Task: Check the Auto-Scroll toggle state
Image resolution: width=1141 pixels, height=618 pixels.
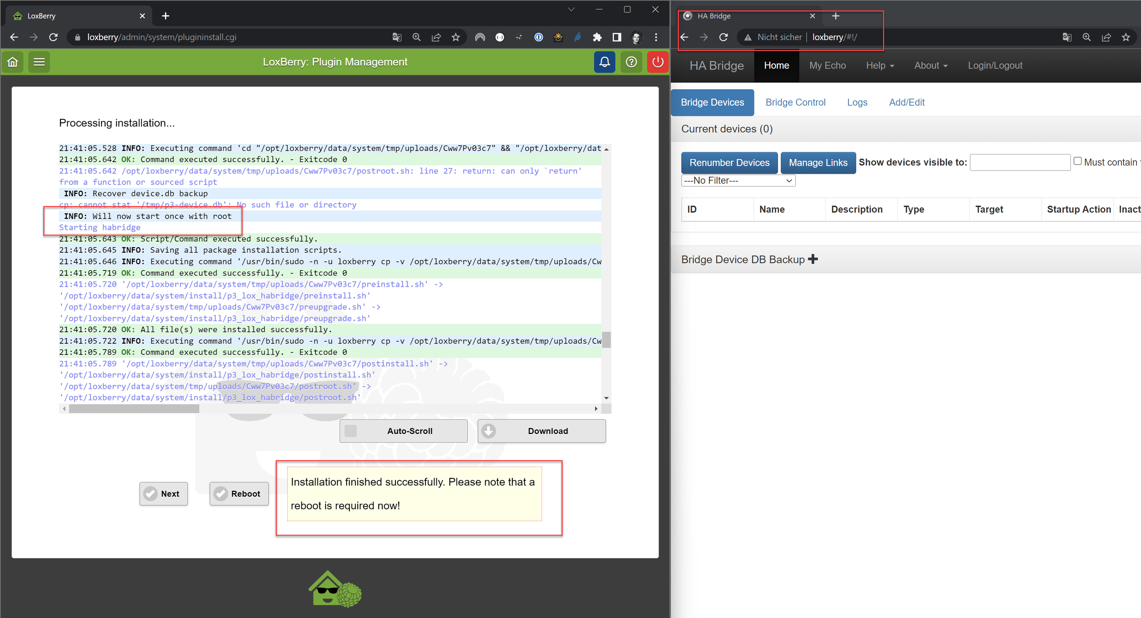Action: (x=350, y=432)
